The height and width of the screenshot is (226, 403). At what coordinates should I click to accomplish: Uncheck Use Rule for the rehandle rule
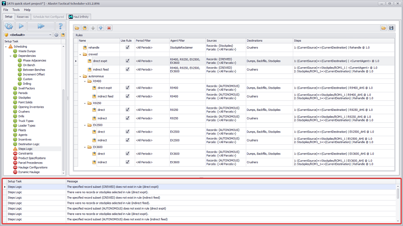(x=127, y=48)
